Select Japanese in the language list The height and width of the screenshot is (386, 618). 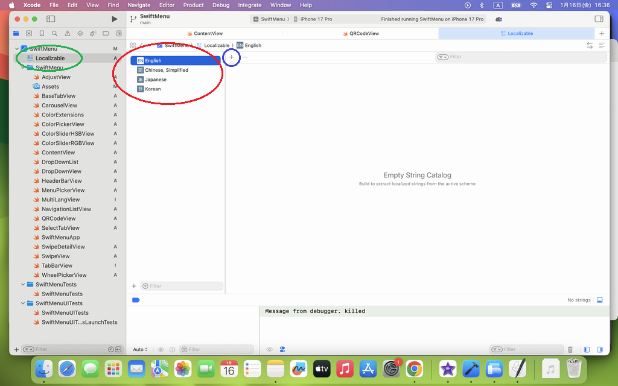[x=156, y=80]
